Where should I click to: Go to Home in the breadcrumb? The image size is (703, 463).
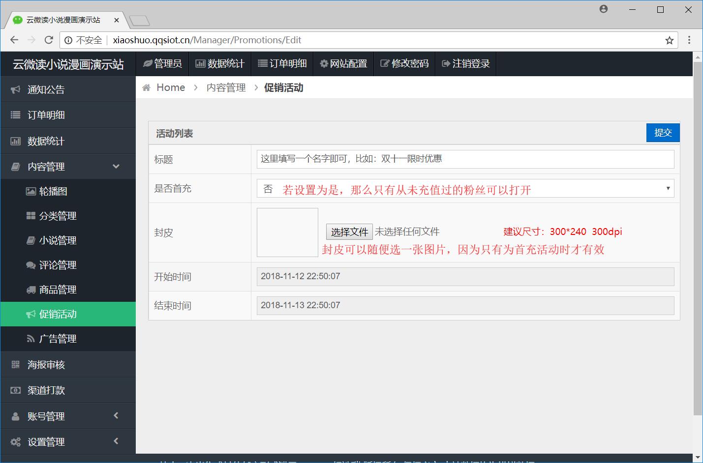click(x=171, y=87)
